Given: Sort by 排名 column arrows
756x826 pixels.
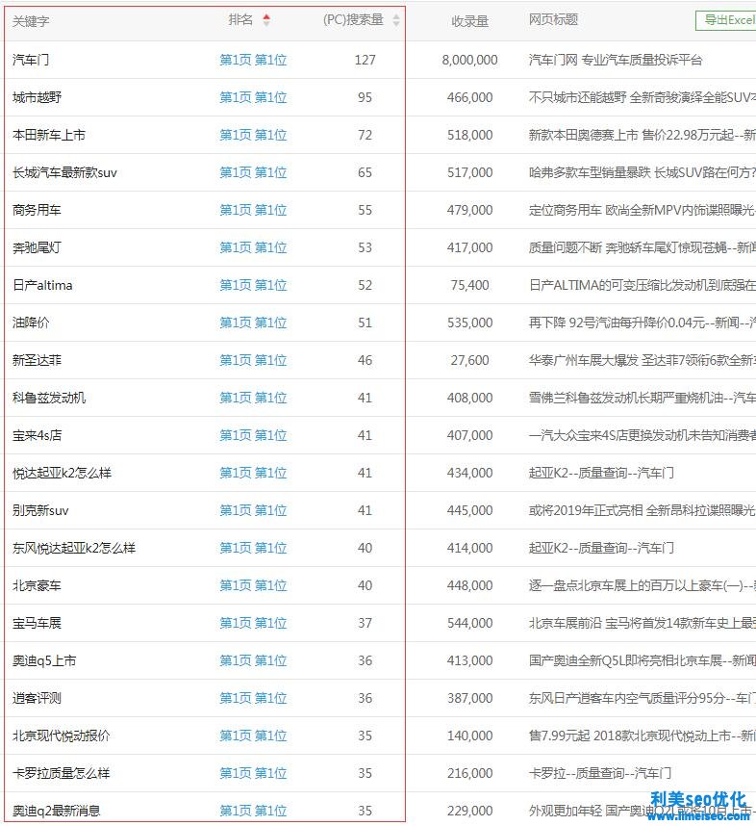Looking at the screenshot, I should [x=266, y=20].
